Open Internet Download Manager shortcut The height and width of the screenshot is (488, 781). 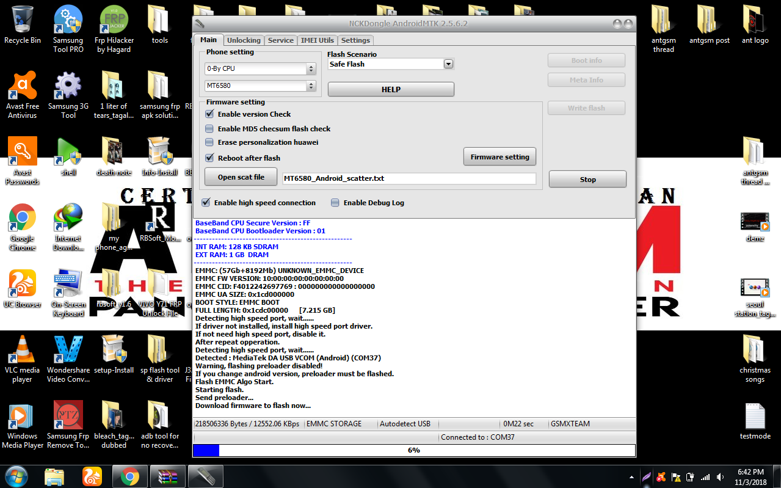coord(68,227)
